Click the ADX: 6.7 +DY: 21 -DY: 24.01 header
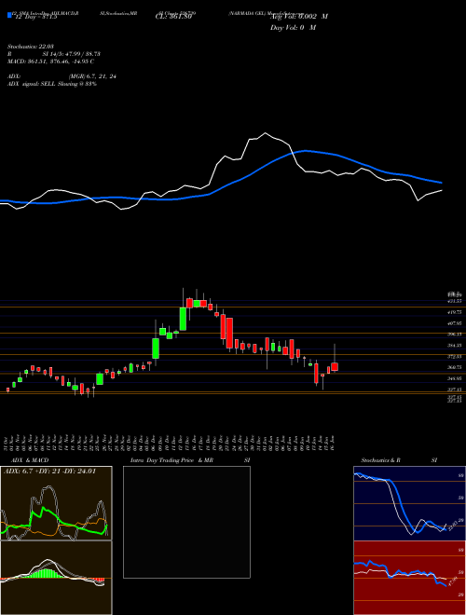The height and width of the screenshot is (615, 466). click(x=49, y=471)
